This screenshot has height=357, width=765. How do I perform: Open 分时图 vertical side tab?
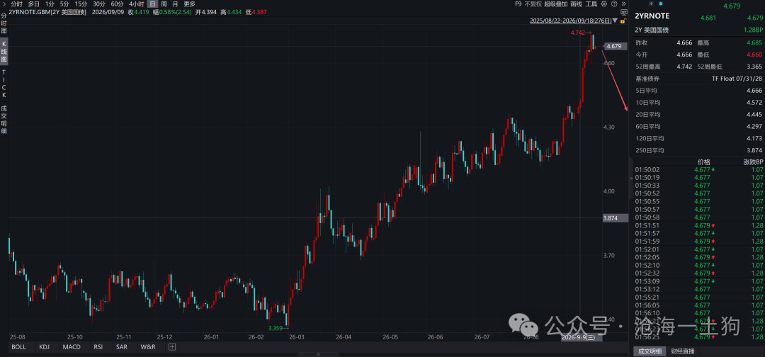pyautogui.click(x=4, y=23)
